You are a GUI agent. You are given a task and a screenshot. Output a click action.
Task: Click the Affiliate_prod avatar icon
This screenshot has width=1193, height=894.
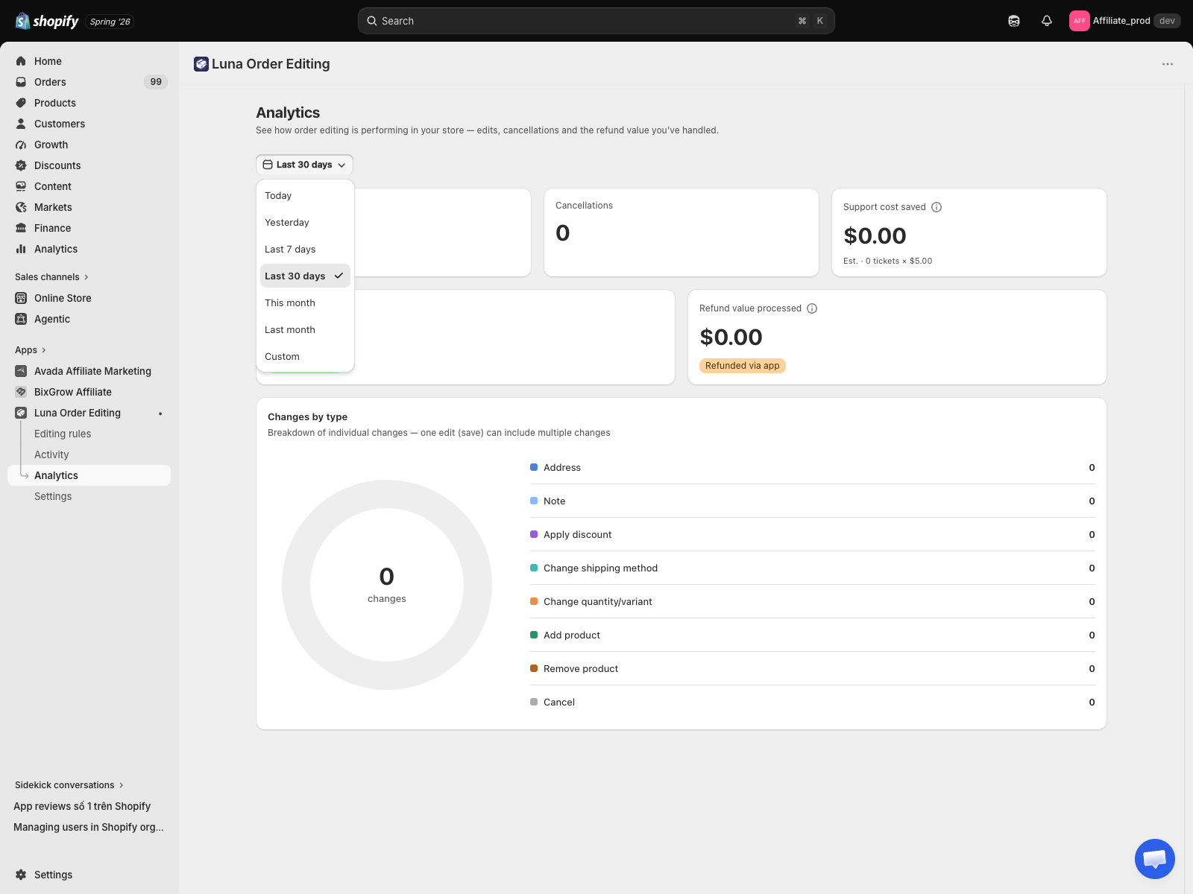(x=1079, y=21)
